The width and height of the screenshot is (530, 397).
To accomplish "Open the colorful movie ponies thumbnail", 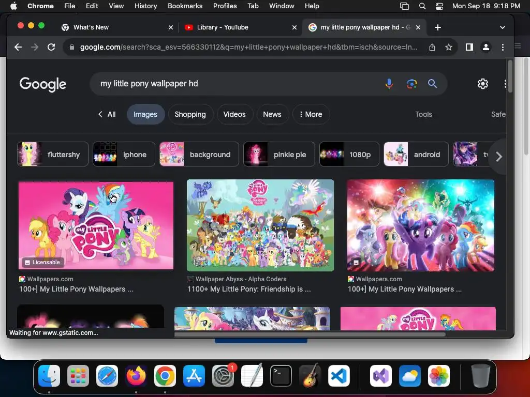I will tap(421, 225).
